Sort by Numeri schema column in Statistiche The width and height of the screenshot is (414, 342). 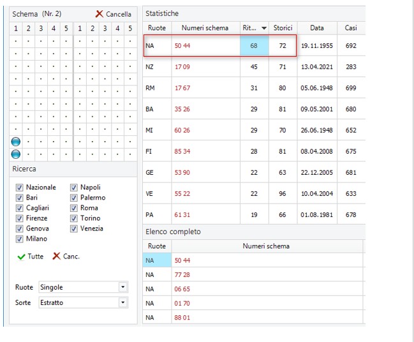coord(205,28)
